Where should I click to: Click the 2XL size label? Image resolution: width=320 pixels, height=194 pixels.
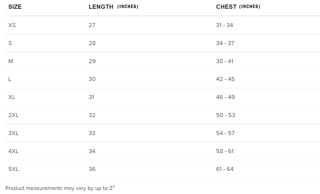[x=14, y=115]
